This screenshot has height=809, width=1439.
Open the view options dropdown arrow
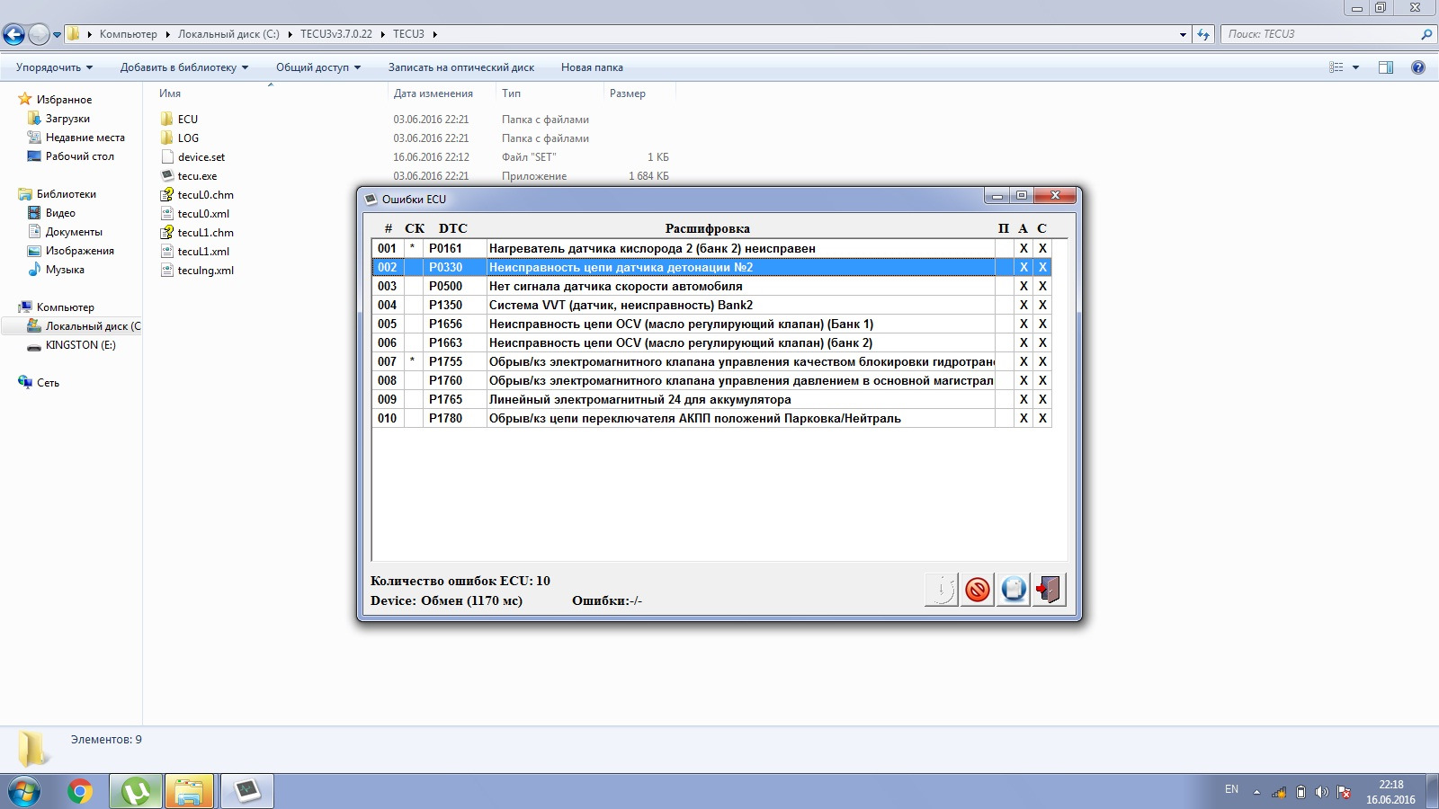click(x=1355, y=67)
